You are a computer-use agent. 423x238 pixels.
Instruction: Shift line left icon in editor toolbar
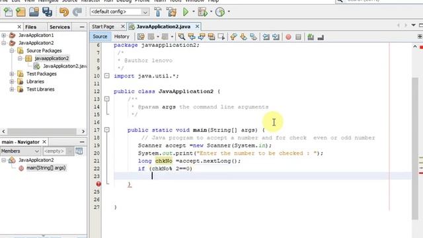coord(266,37)
